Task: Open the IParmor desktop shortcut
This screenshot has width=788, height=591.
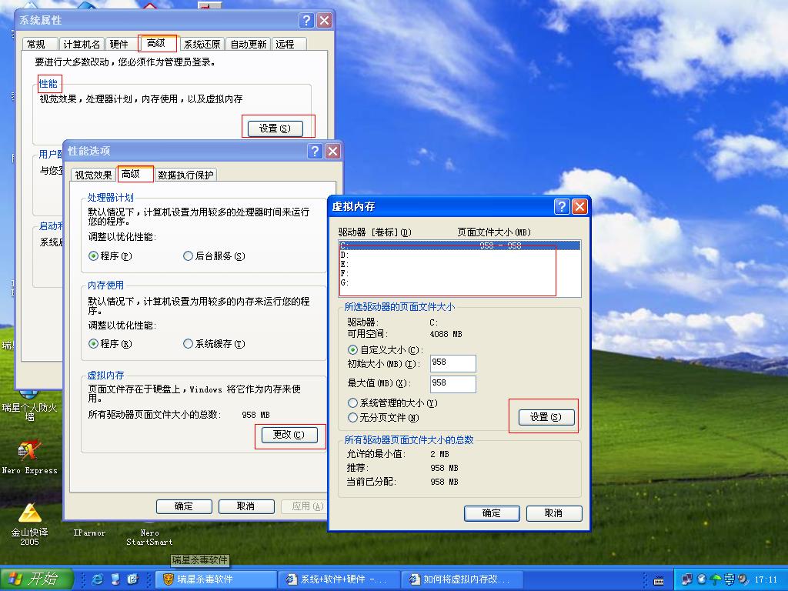Action: point(89,533)
